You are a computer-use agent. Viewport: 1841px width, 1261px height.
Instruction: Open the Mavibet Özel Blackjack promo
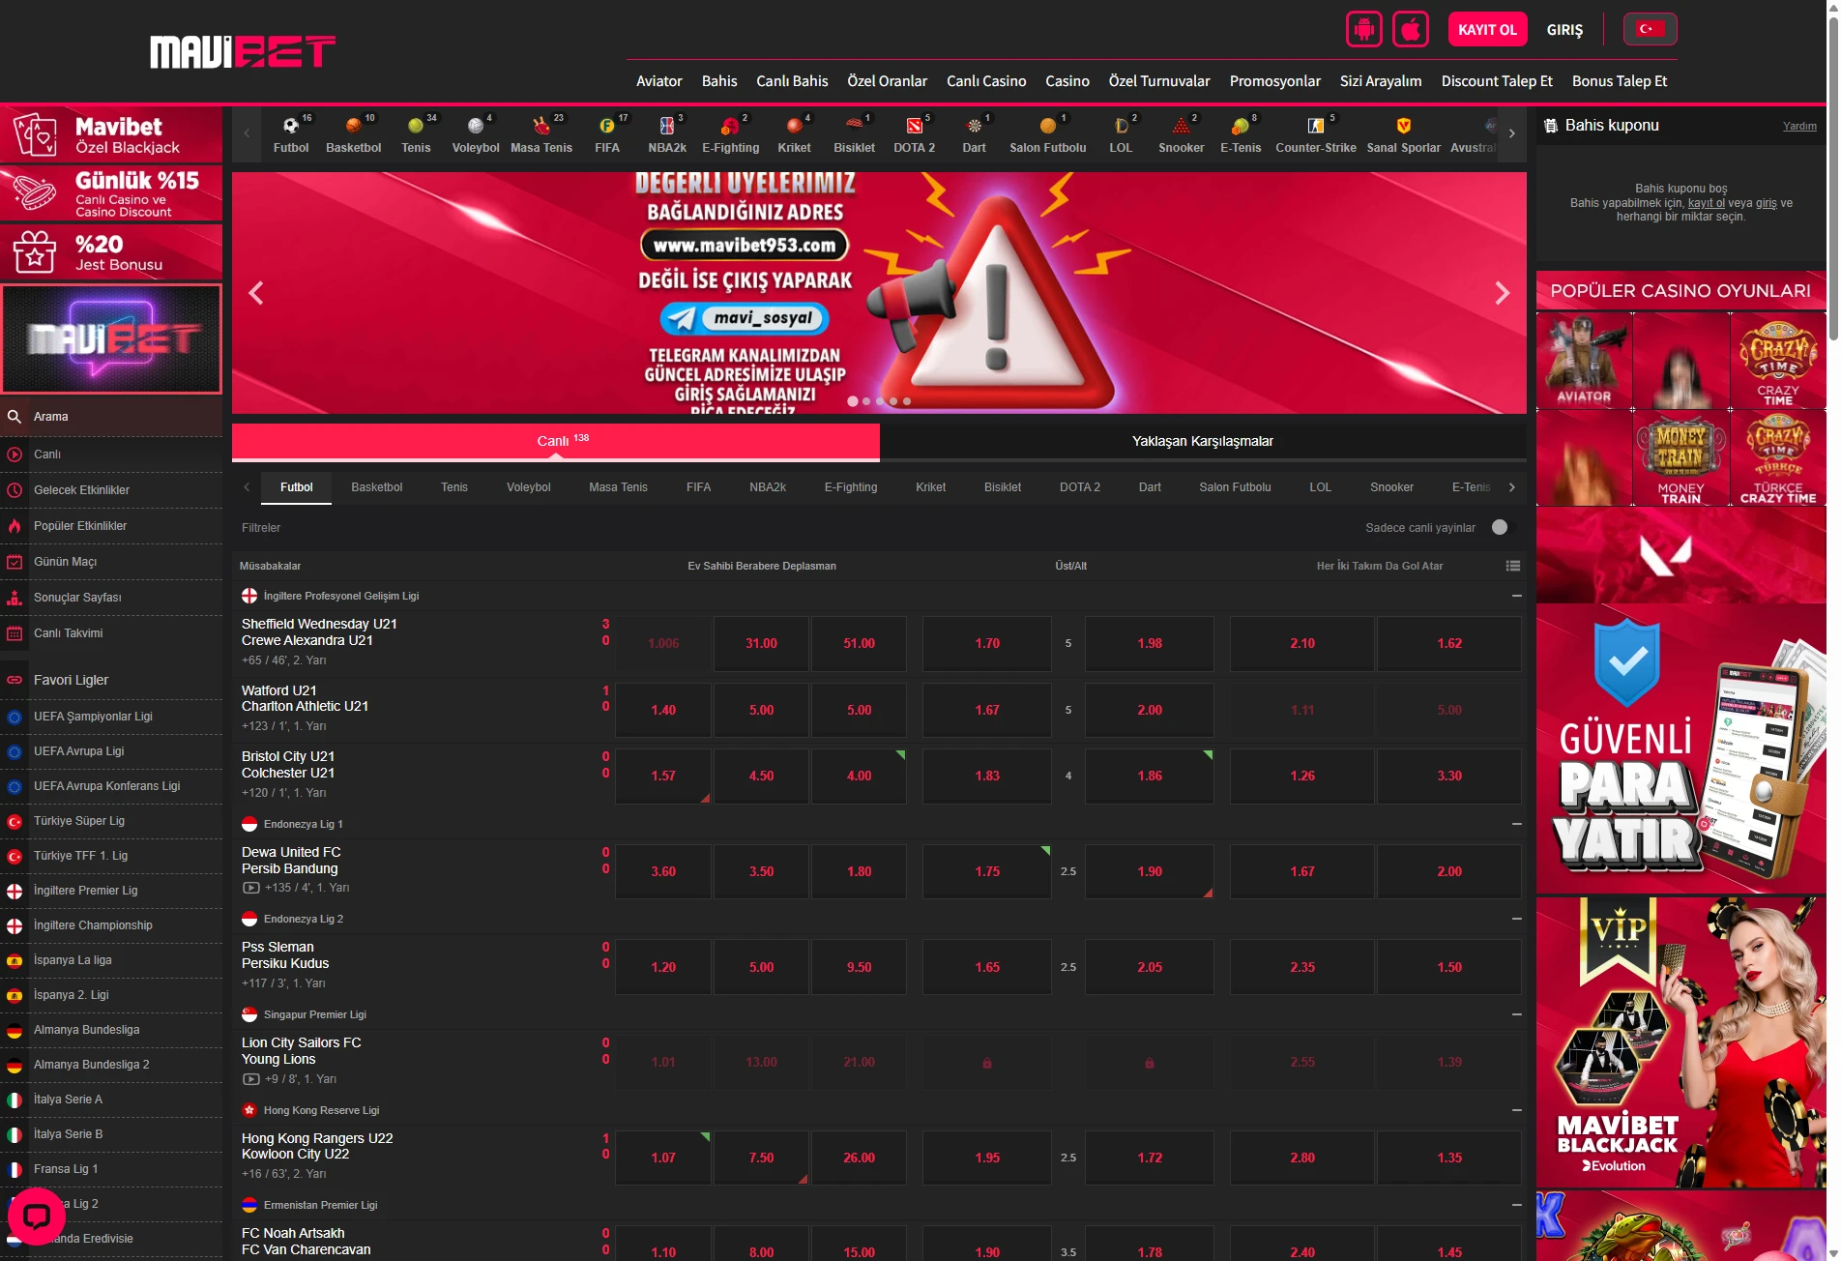(111, 134)
